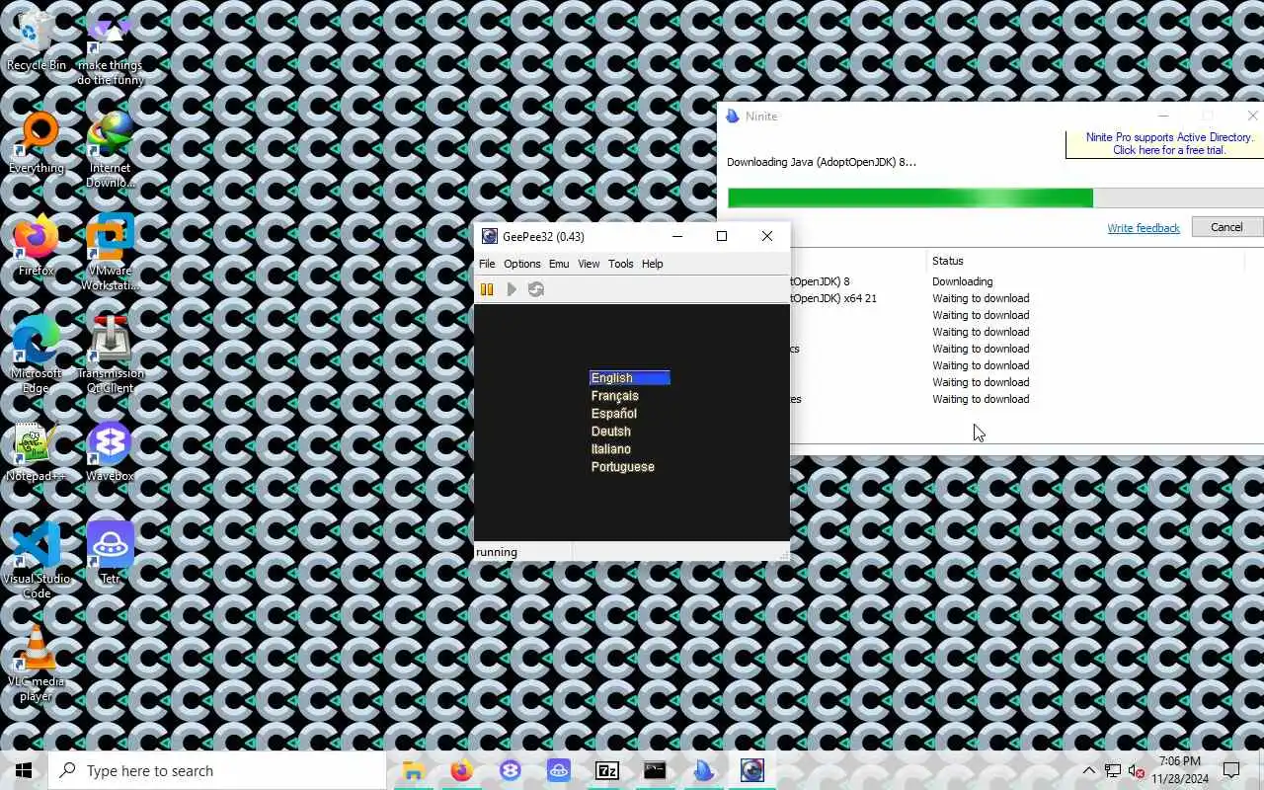Show hidden system tray icons
1264x790 pixels.
(x=1089, y=770)
